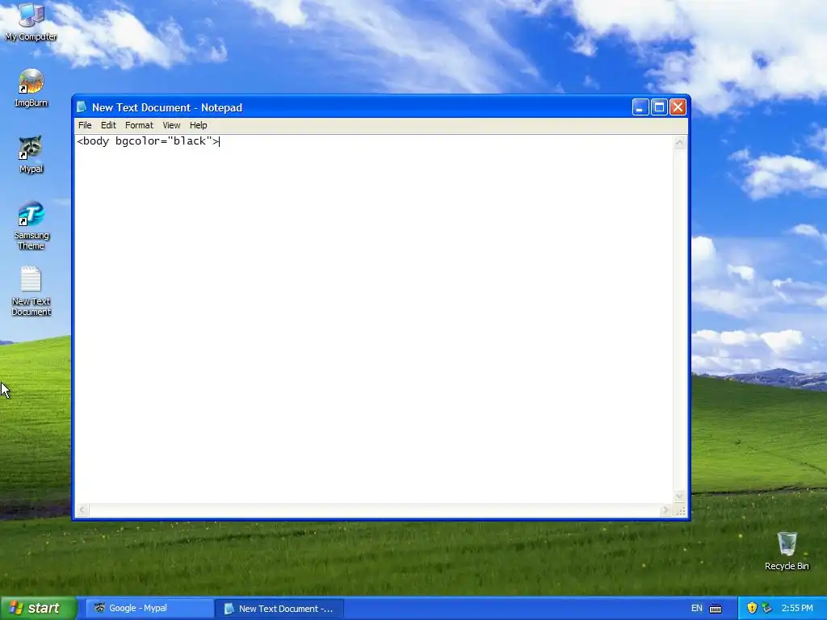Click the horizontal scrollbar right arrow
827x620 pixels.
665,510
